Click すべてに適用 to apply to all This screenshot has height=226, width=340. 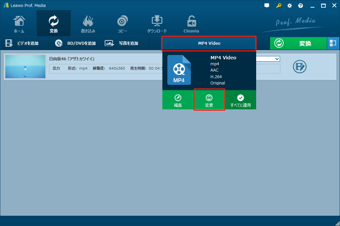[x=241, y=100]
